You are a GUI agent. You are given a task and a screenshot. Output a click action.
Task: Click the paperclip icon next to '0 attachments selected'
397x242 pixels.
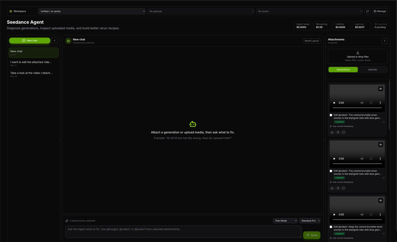click(x=67, y=221)
